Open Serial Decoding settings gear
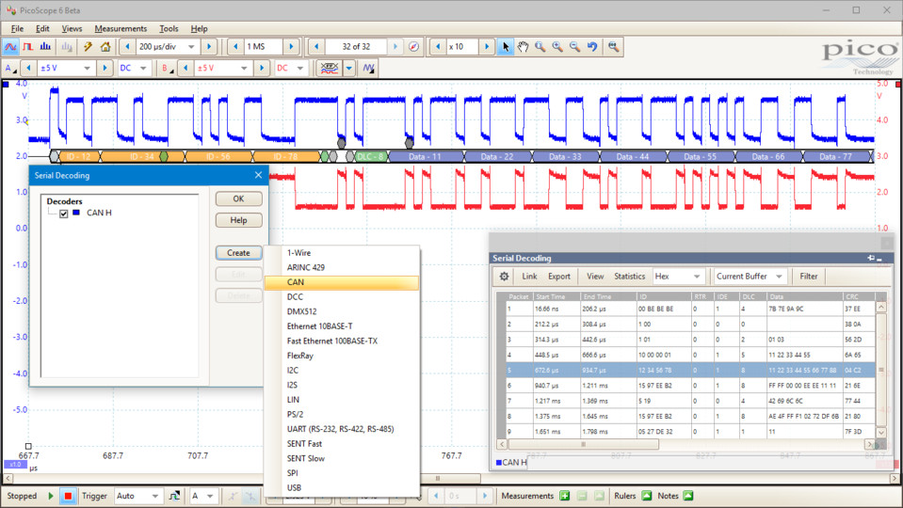 click(x=504, y=277)
